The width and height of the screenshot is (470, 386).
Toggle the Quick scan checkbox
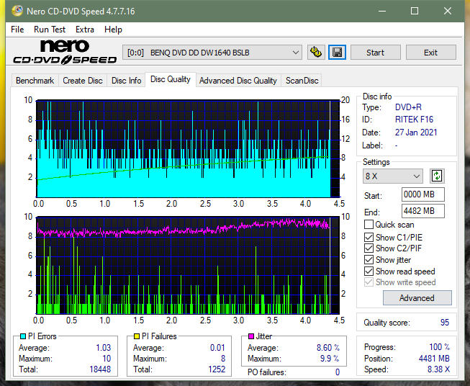(x=369, y=225)
